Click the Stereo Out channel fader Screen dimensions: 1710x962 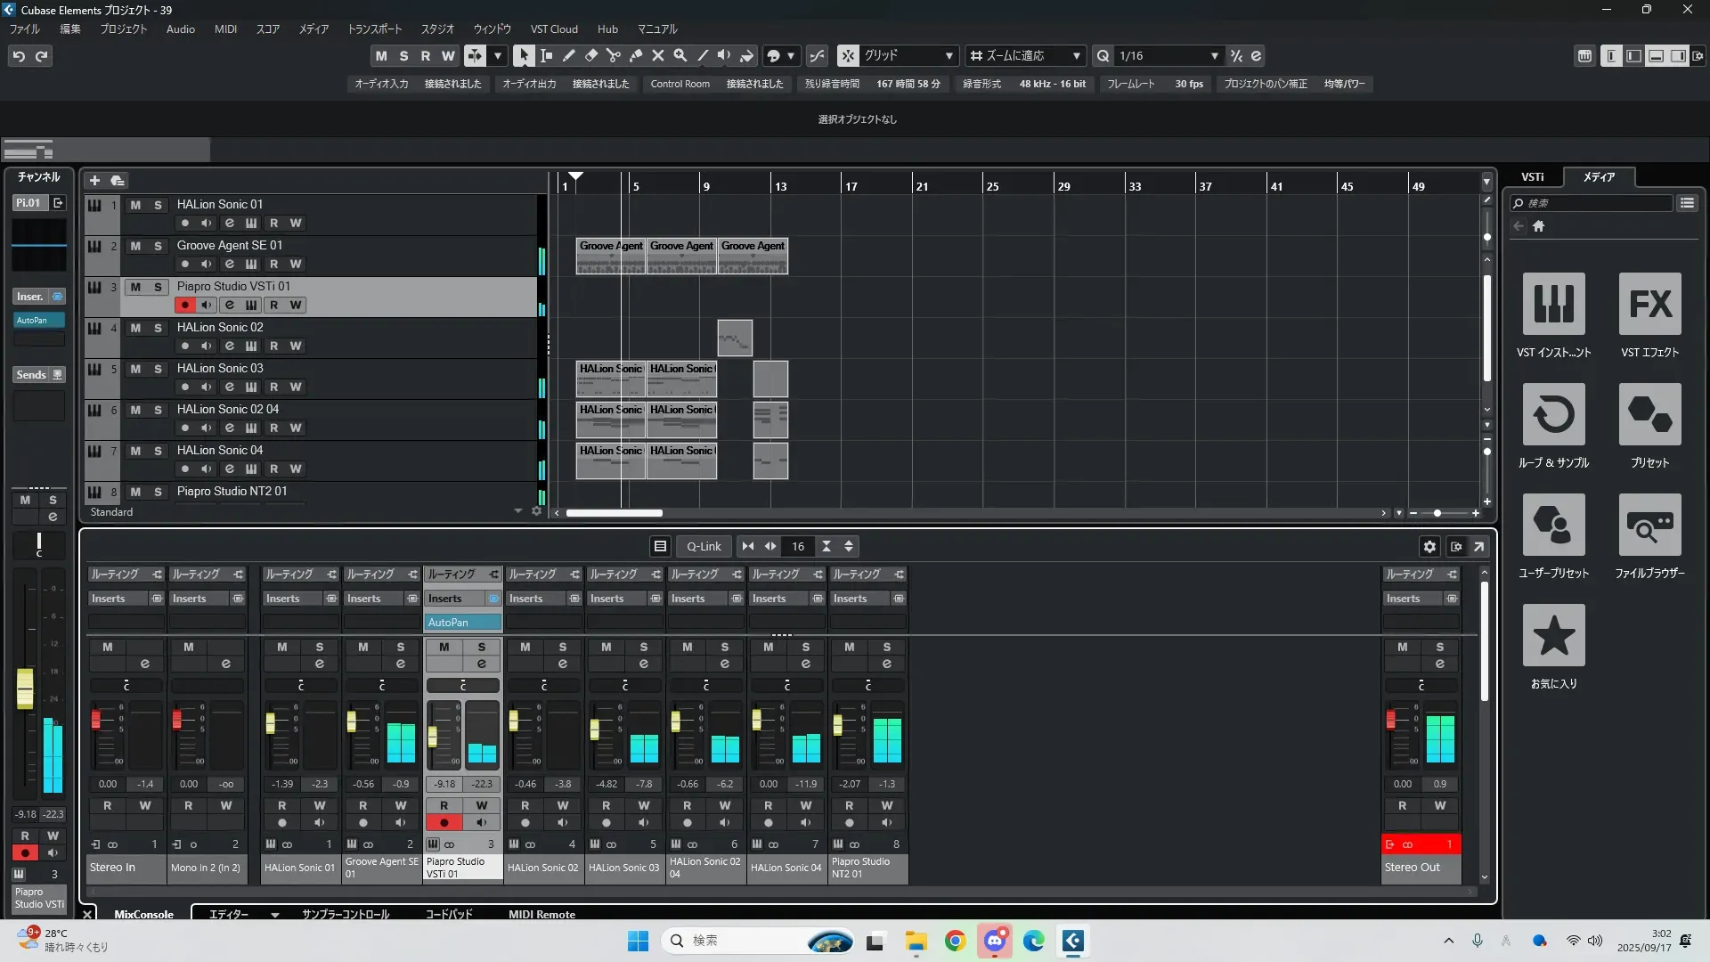coord(1390,719)
